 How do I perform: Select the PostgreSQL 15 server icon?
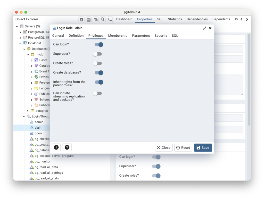click(x=25, y=37)
